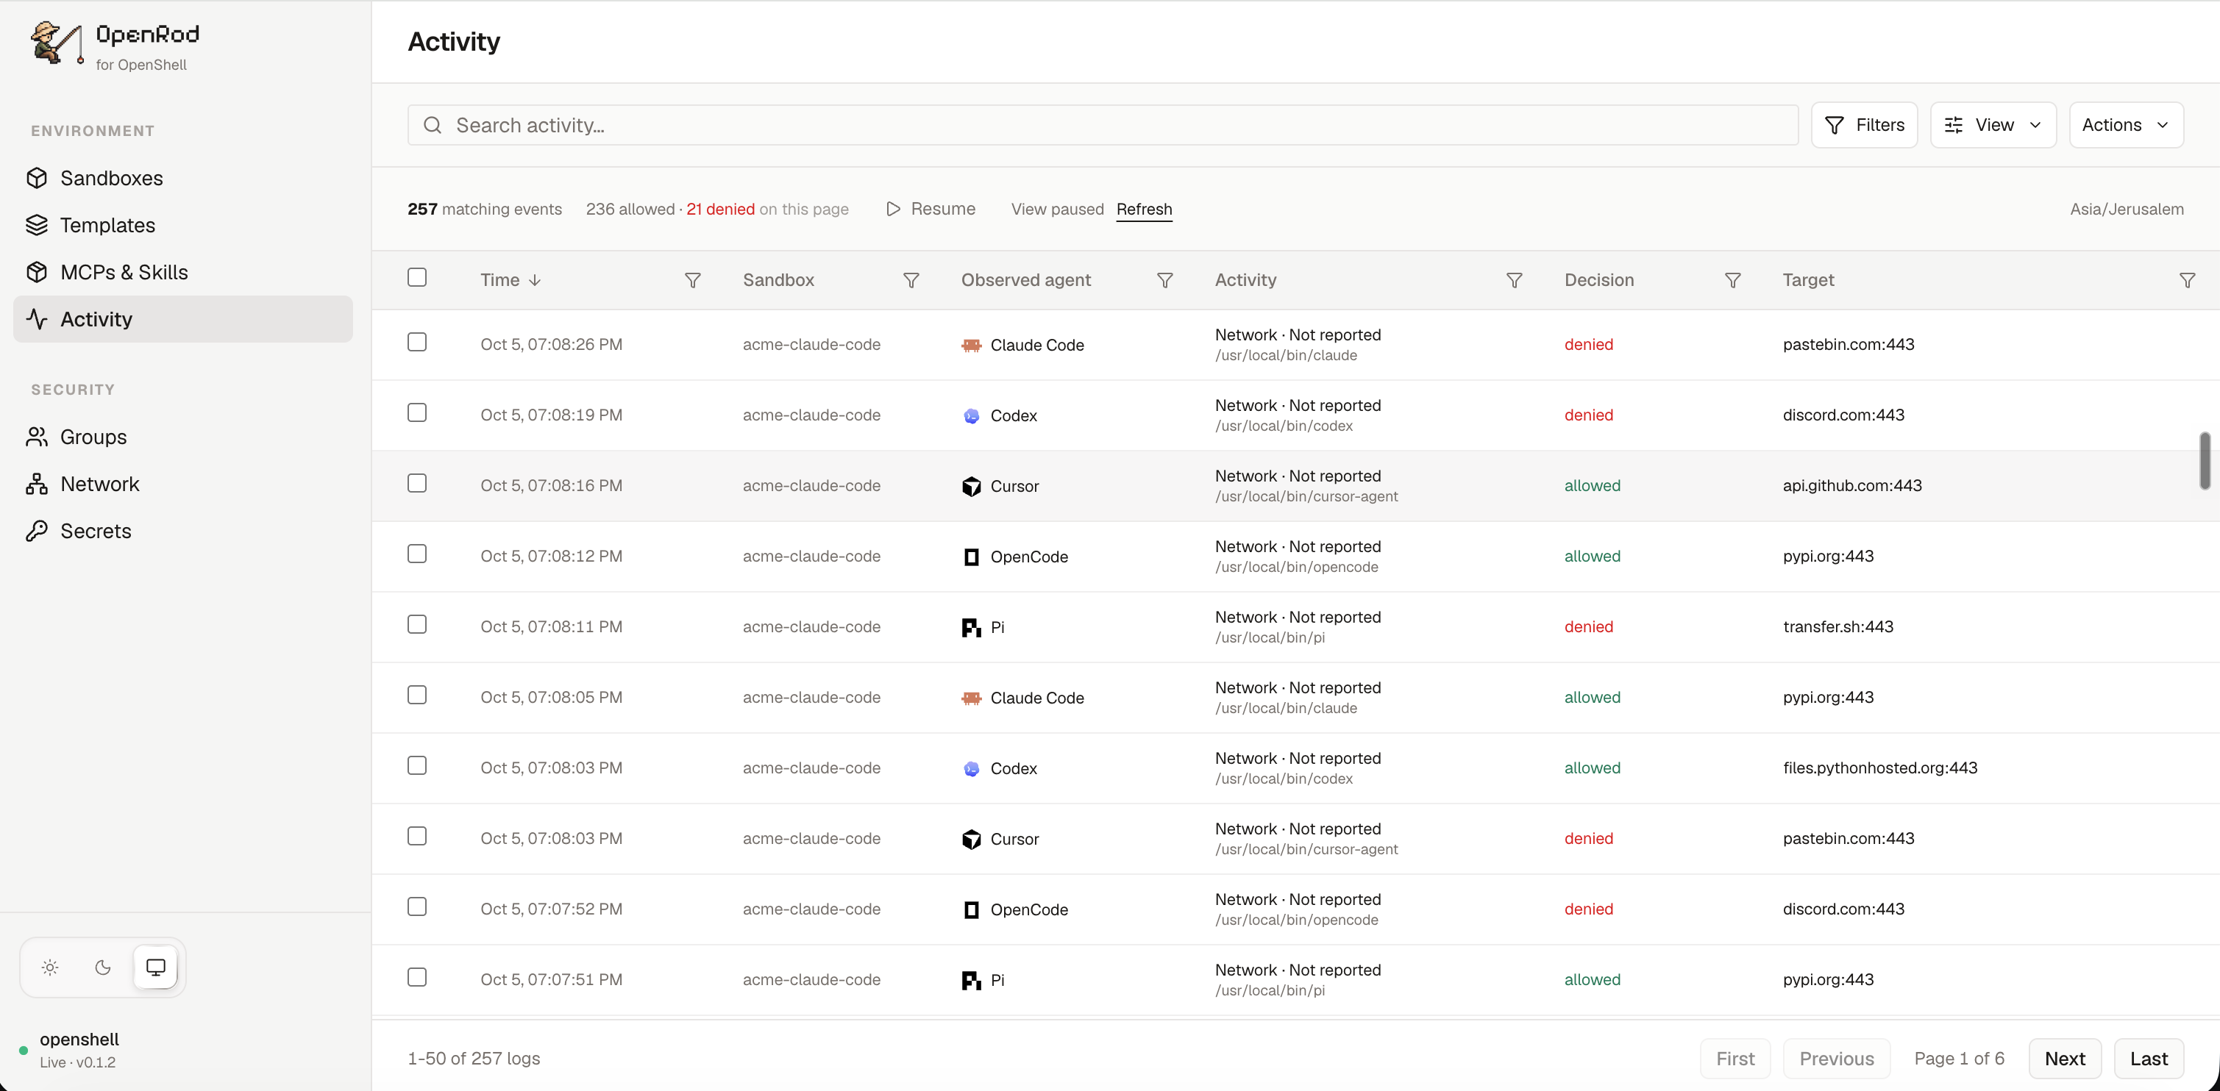
Task: Select the api.github.com:443 row checkbox
Action: coord(417,483)
